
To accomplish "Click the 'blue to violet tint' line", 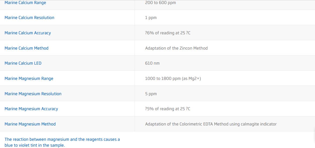I will click(x=35, y=145).
